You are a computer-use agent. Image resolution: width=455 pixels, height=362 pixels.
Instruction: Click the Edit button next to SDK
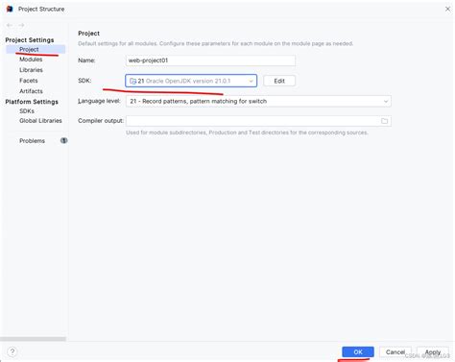[x=279, y=81]
